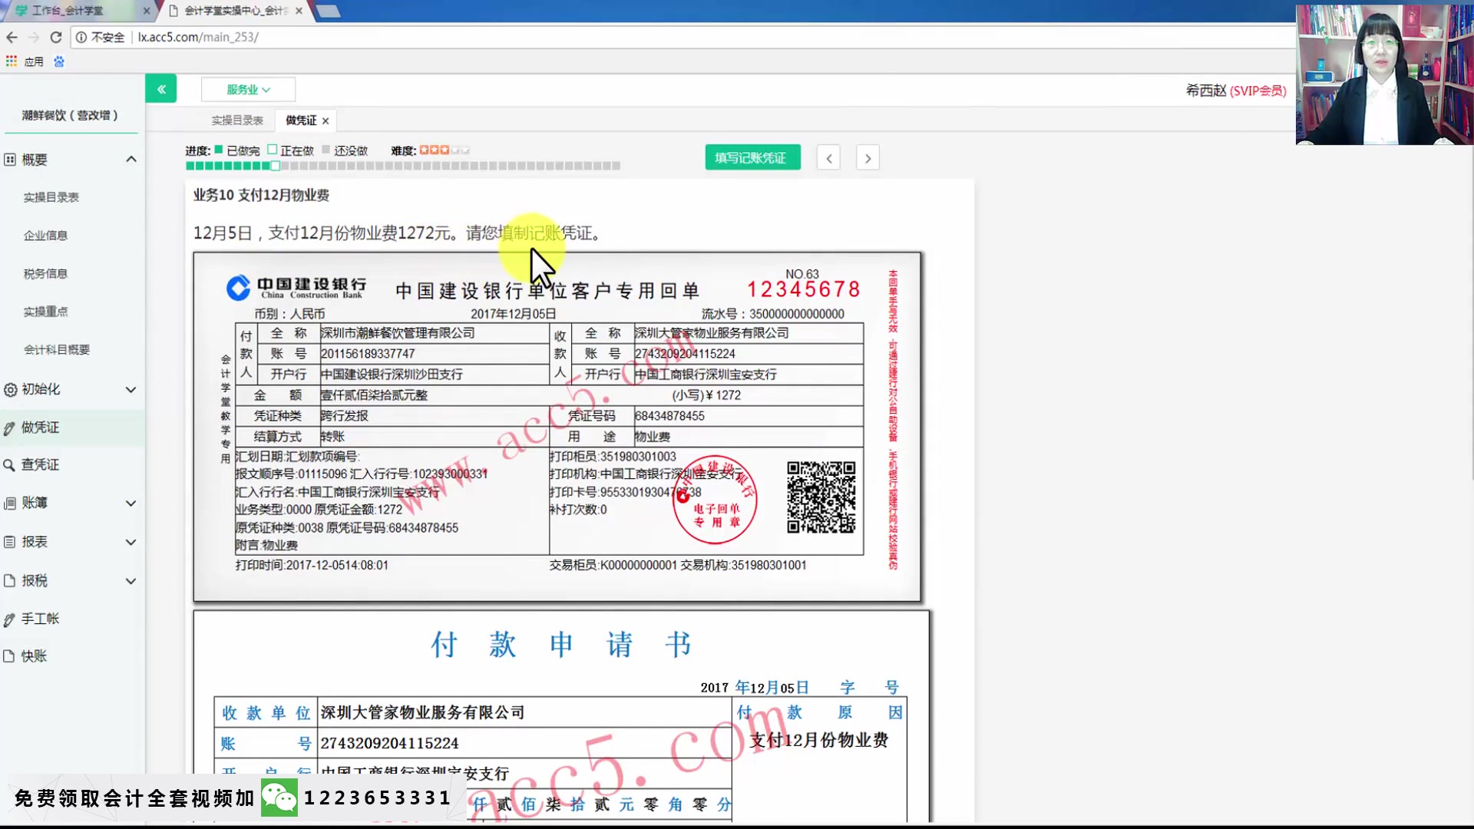Open the Apps grid icon in bookmarks bar
This screenshot has height=829, width=1474.
coord(12,61)
